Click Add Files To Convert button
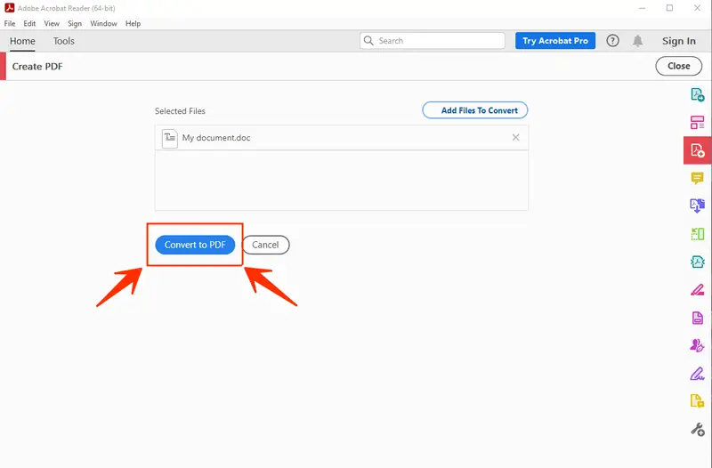Viewport: 712px width, 468px height. click(475, 110)
